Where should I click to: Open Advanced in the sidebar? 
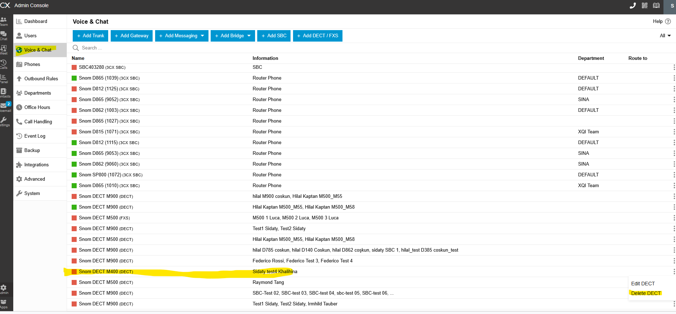click(x=40, y=179)
